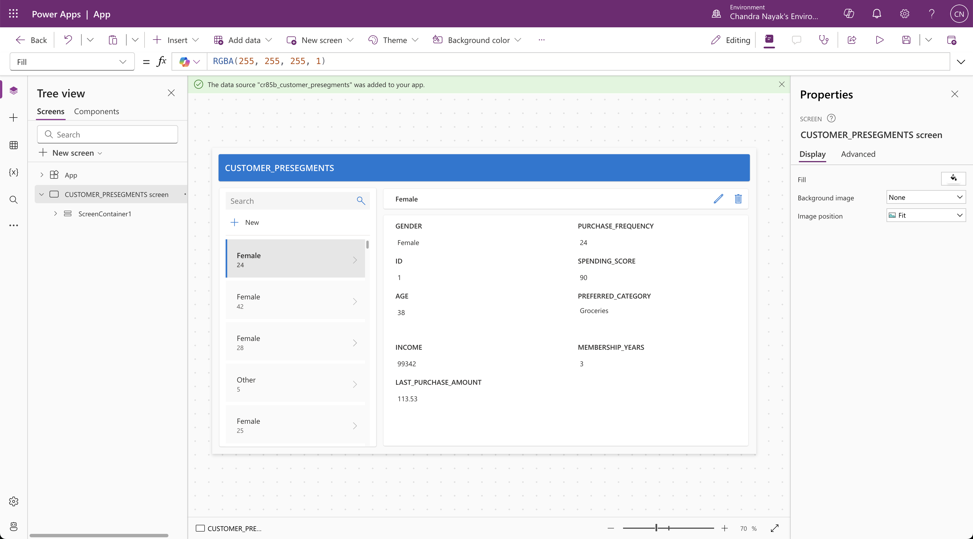Expand the ScreenContainer1 tree node
Viewport: 973px width, 539px height.
pos(55,213)
